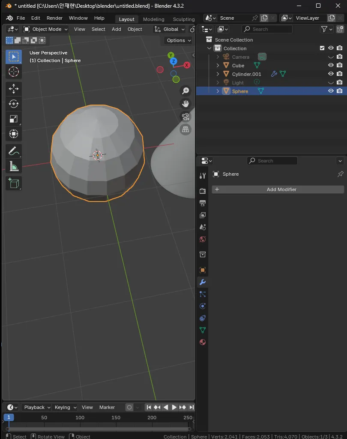
Task: Open the Collection properties tab
Action: [203, 255]
